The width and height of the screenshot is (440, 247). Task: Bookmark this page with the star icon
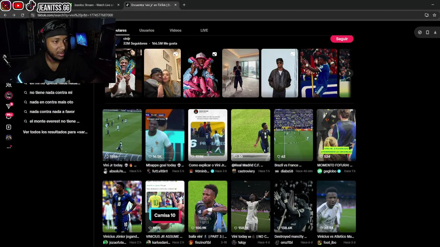coord(434,15)
